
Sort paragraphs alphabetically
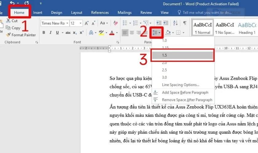click(175, 23)
